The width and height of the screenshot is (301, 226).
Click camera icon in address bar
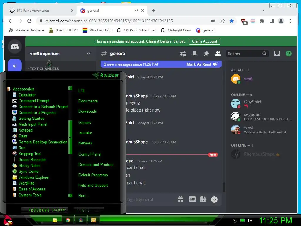pyautogui.click(x=213, y=21)
